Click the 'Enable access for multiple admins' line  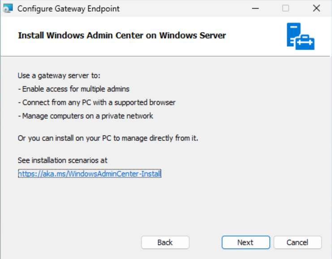pyautogui.click(x=73, y=89)
